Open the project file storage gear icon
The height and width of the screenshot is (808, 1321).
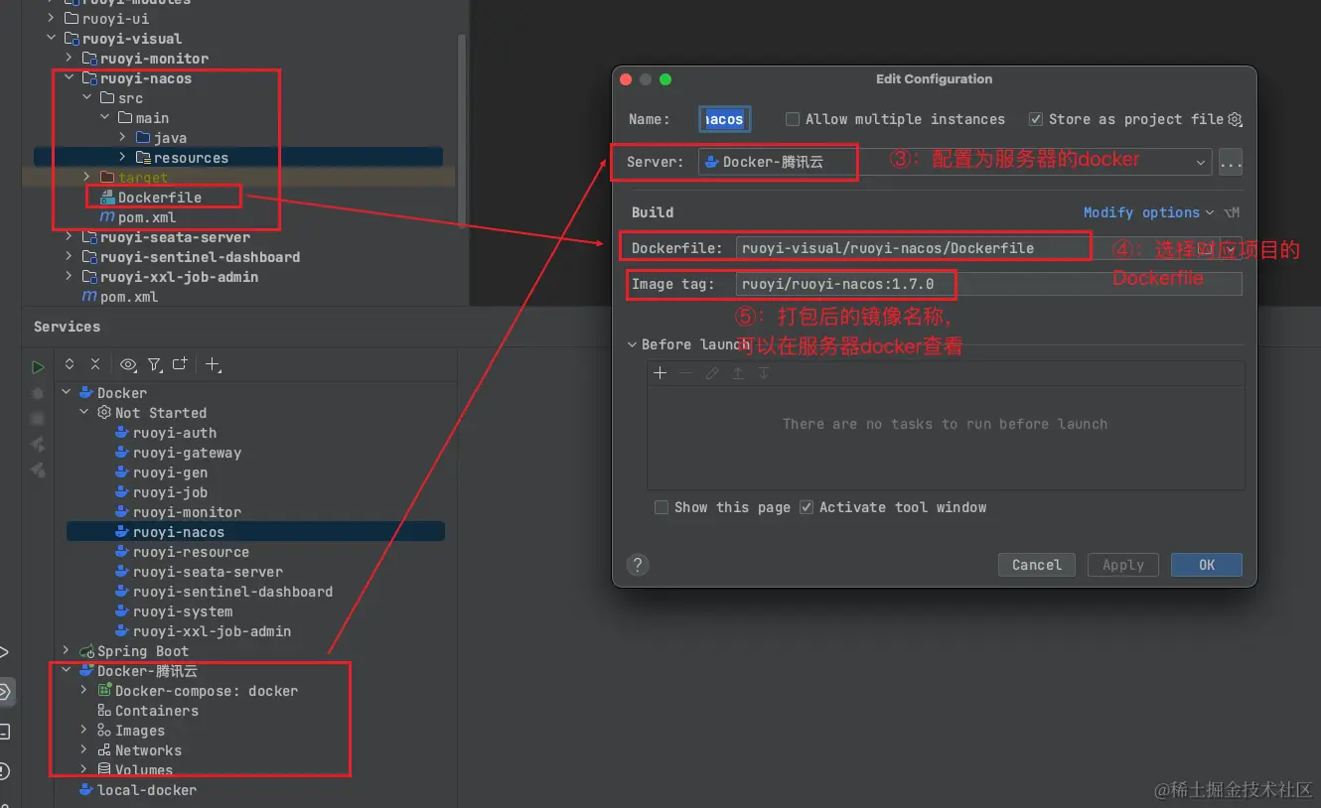click(x=1236, y=119)
